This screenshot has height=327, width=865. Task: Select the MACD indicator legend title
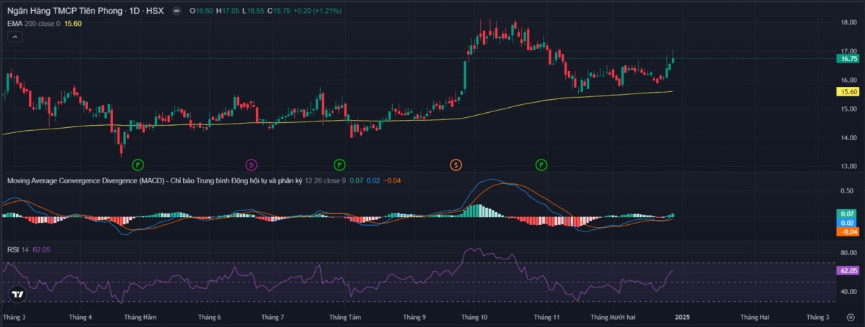(x=154, y=180)
